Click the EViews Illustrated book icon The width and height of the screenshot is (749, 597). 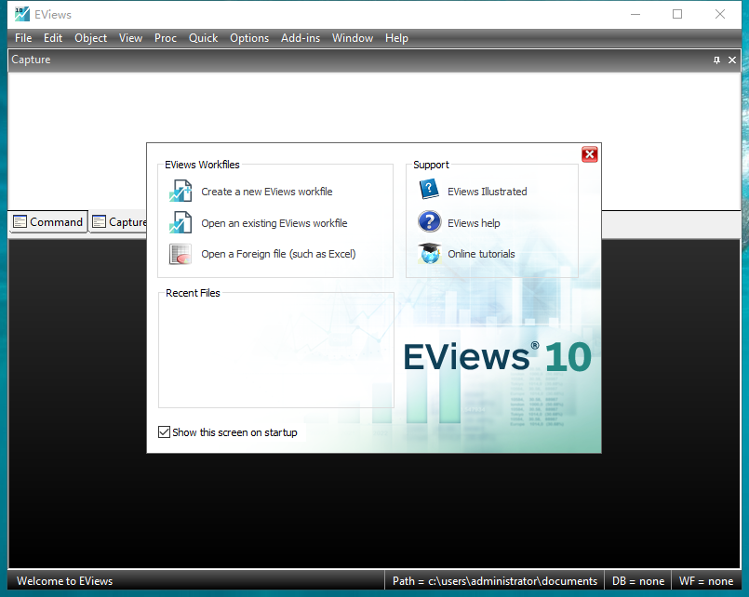coord(429,190)
